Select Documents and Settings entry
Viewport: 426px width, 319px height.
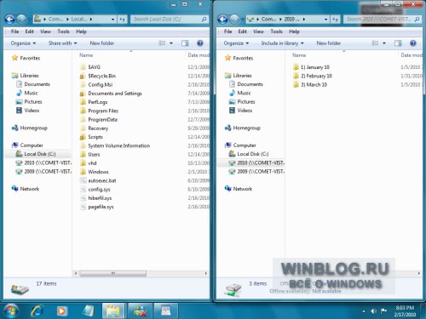click(x=111, y=94)
